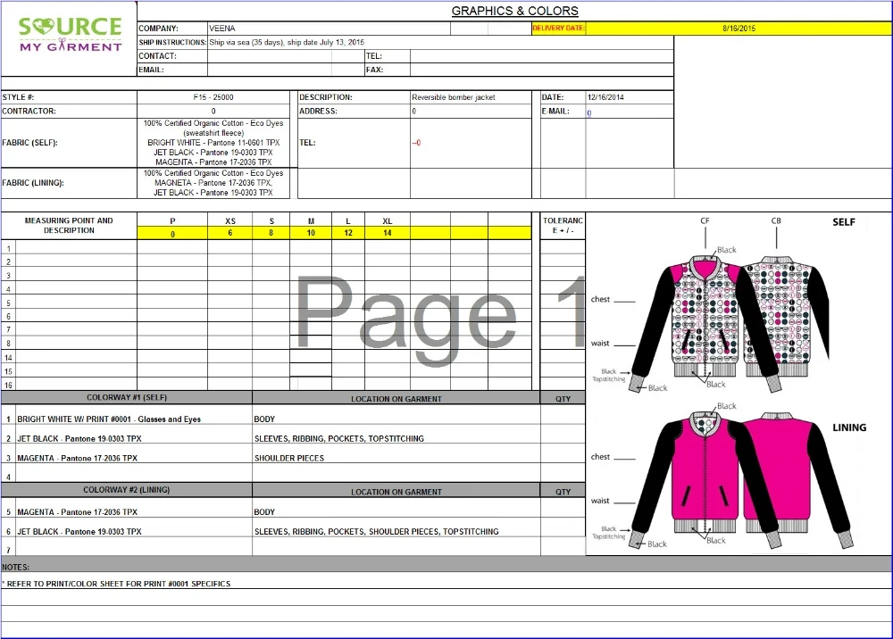Click the L size column header
The height and width of the screenshot is (639, 893).
[348, 220]
